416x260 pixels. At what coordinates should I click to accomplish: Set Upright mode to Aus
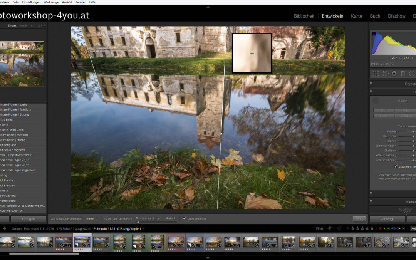pyautogui.click(x=384, y=111)
